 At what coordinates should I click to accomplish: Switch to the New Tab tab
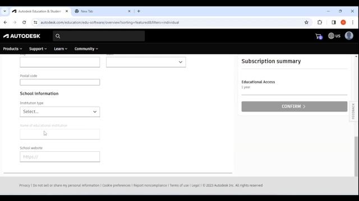pos(103,11)
